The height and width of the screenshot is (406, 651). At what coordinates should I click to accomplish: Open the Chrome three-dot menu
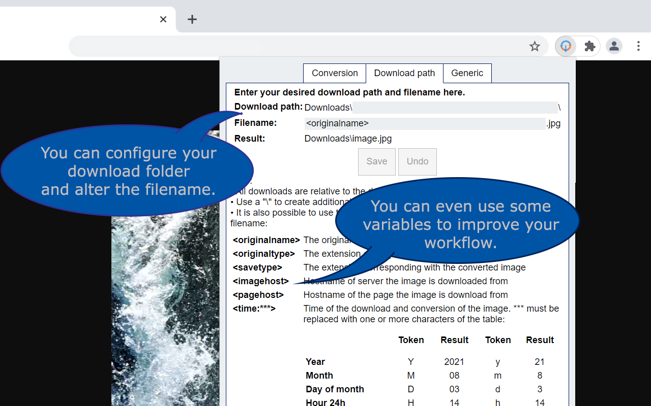(x=638, y=47)
